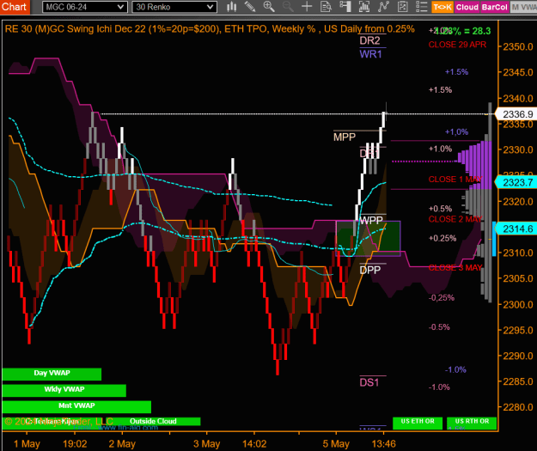Click the 13:46 time axis label
537x451 pixels.
(383, 444)
